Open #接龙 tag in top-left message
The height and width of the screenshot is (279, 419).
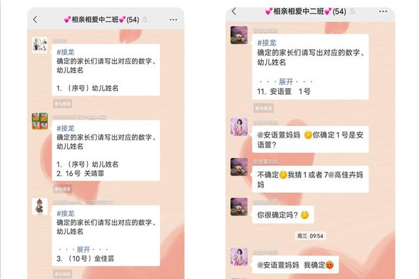(x=65, y=52)
